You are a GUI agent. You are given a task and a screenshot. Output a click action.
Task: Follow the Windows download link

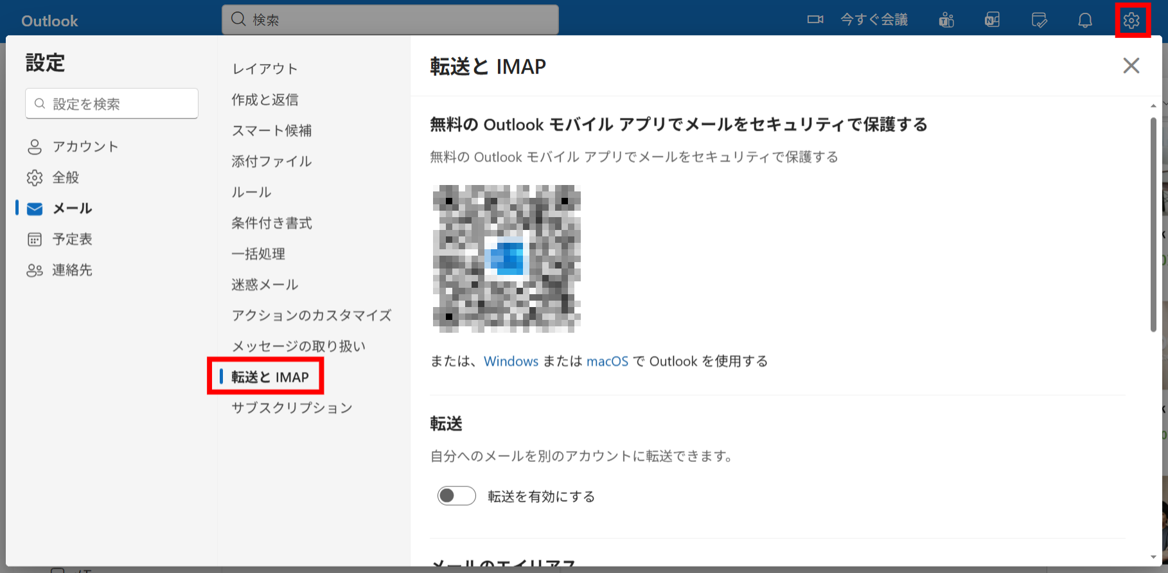pyautogui.click(x=511, y=361)
